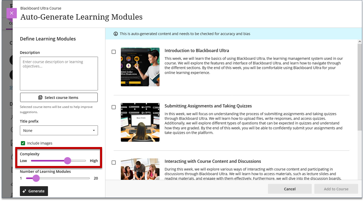Uncheck the Include images checkbox
Viewport: 364px width, 201px height.
point(23,143)
